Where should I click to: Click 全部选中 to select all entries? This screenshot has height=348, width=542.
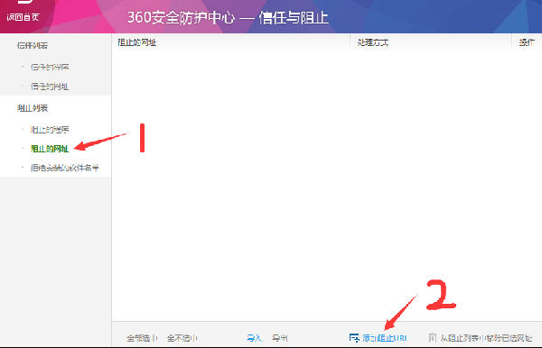pos(142,338)
